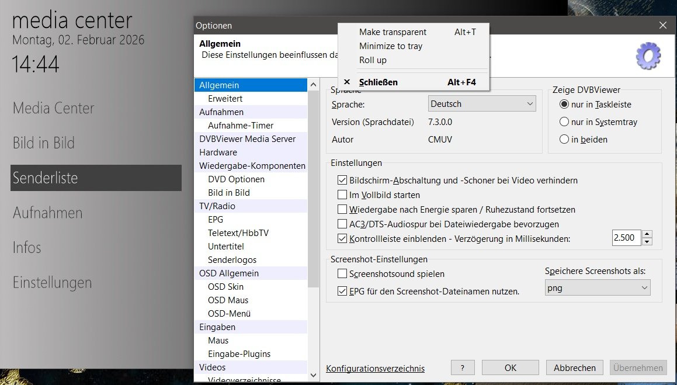Click the delay milliseconds field showing 2.500
Image resolution: width=677 pixels, height=385 pixels.
(x=626, y=238)
